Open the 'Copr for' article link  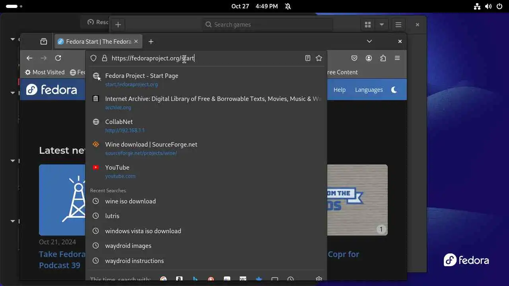pos(343,254)
